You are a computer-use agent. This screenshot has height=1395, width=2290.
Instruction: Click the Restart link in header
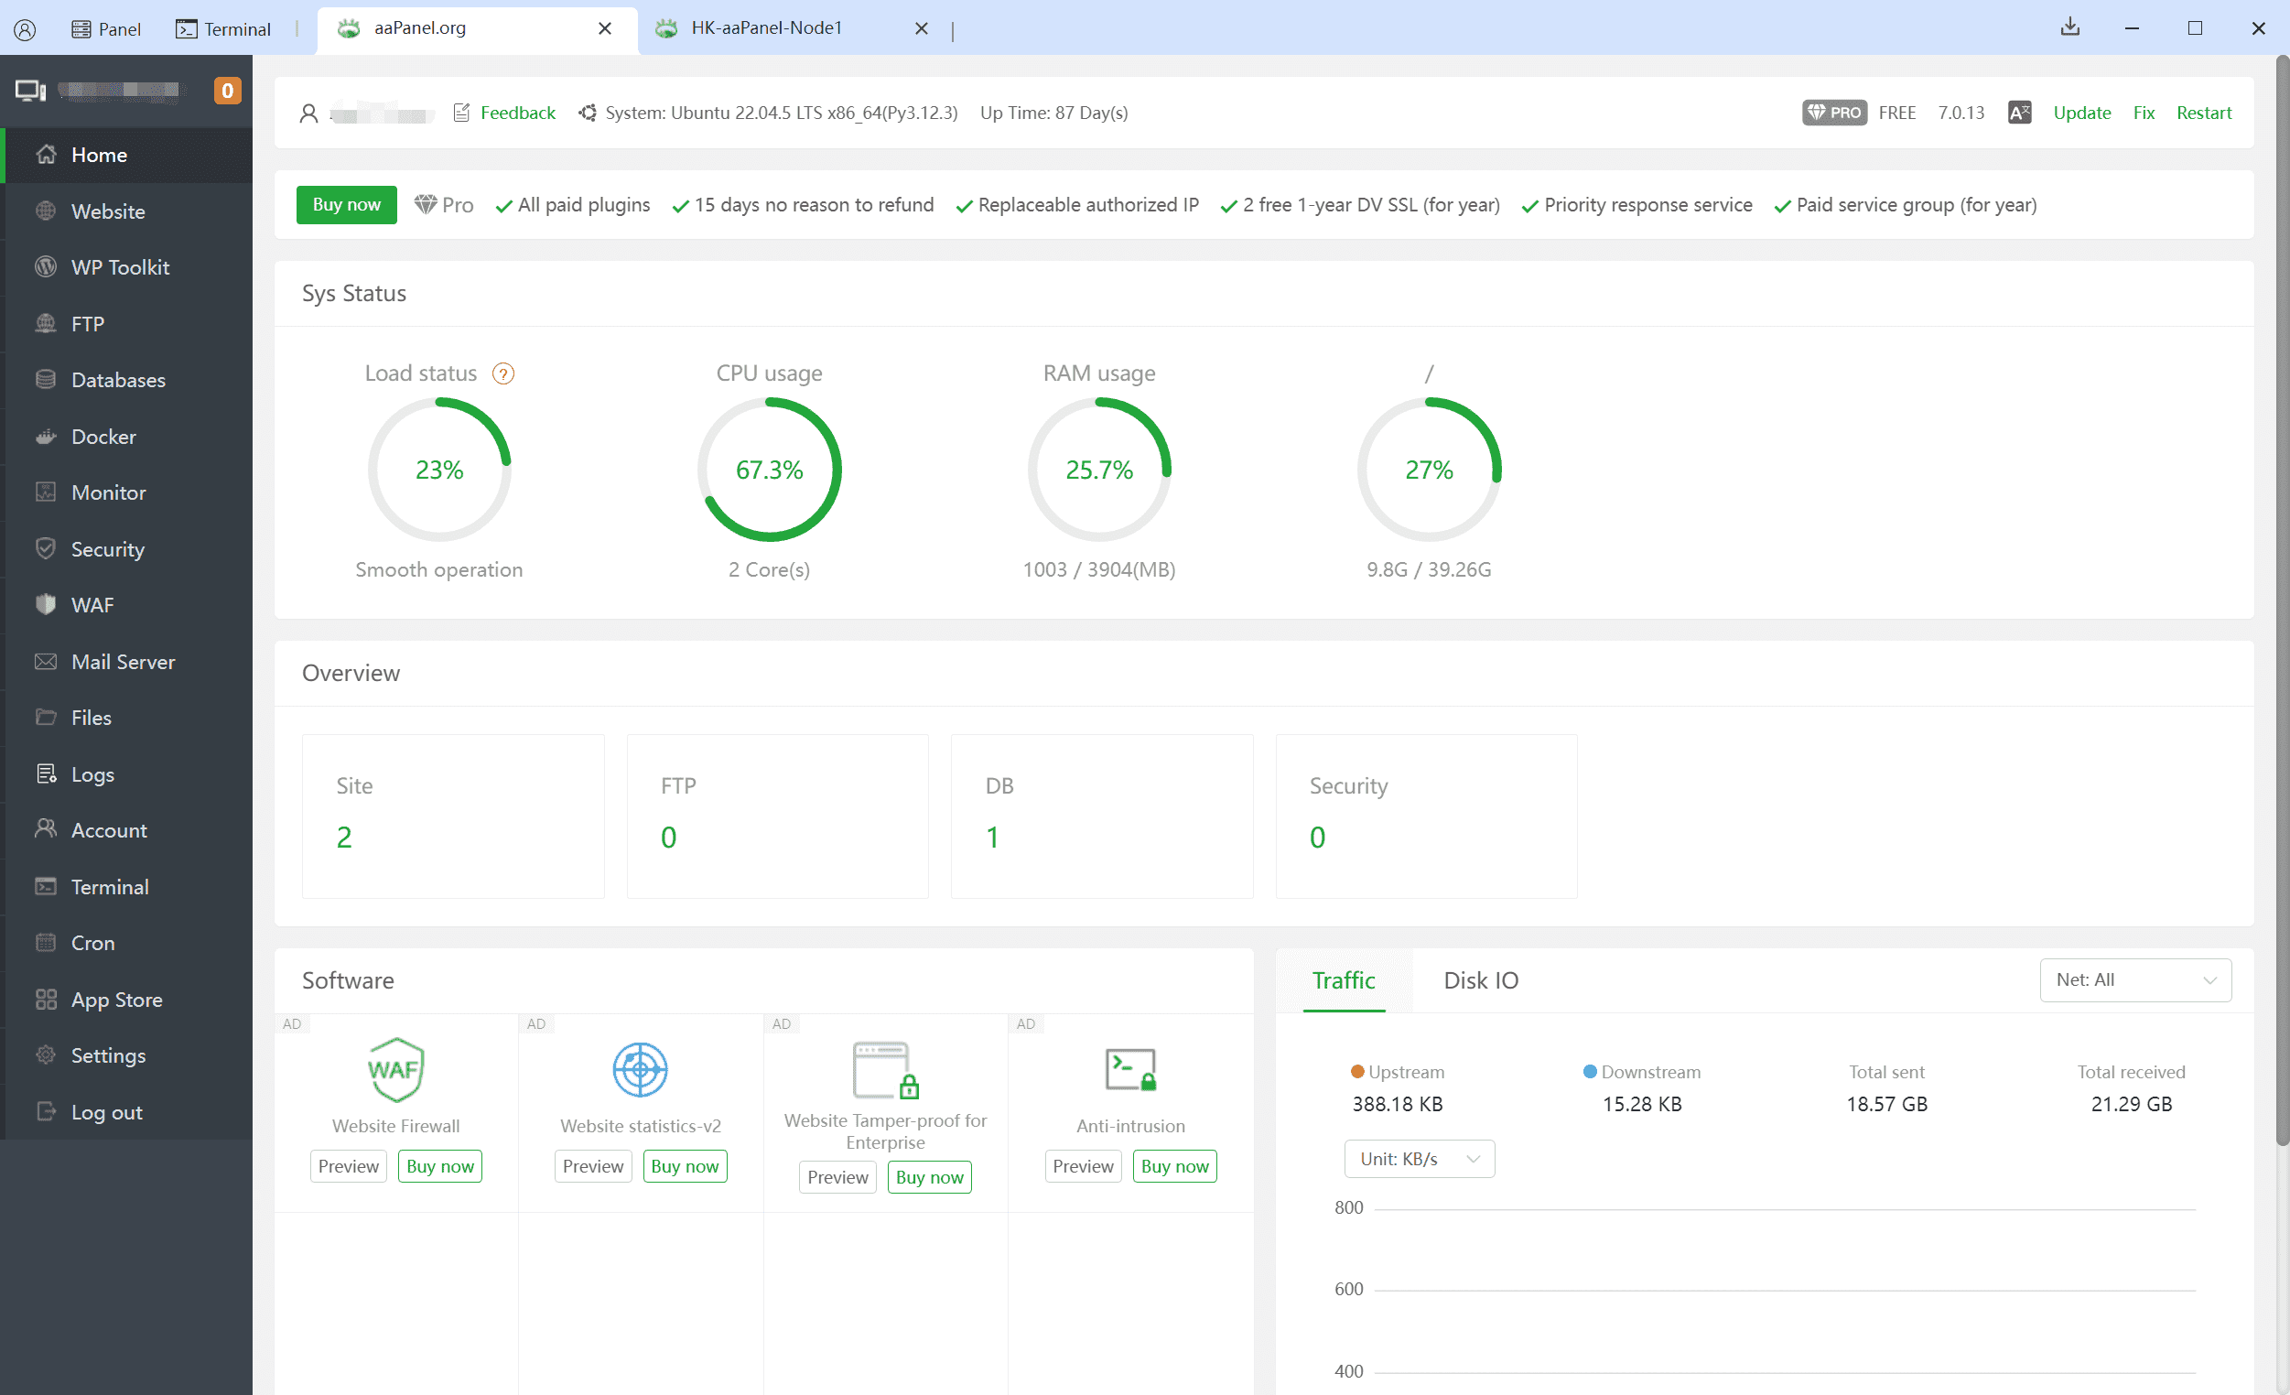point(2203,113)
